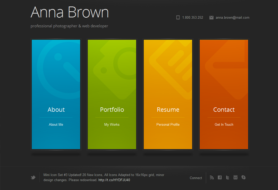Click the 'Personal Profile' subtitle

[x=168, y=124]
